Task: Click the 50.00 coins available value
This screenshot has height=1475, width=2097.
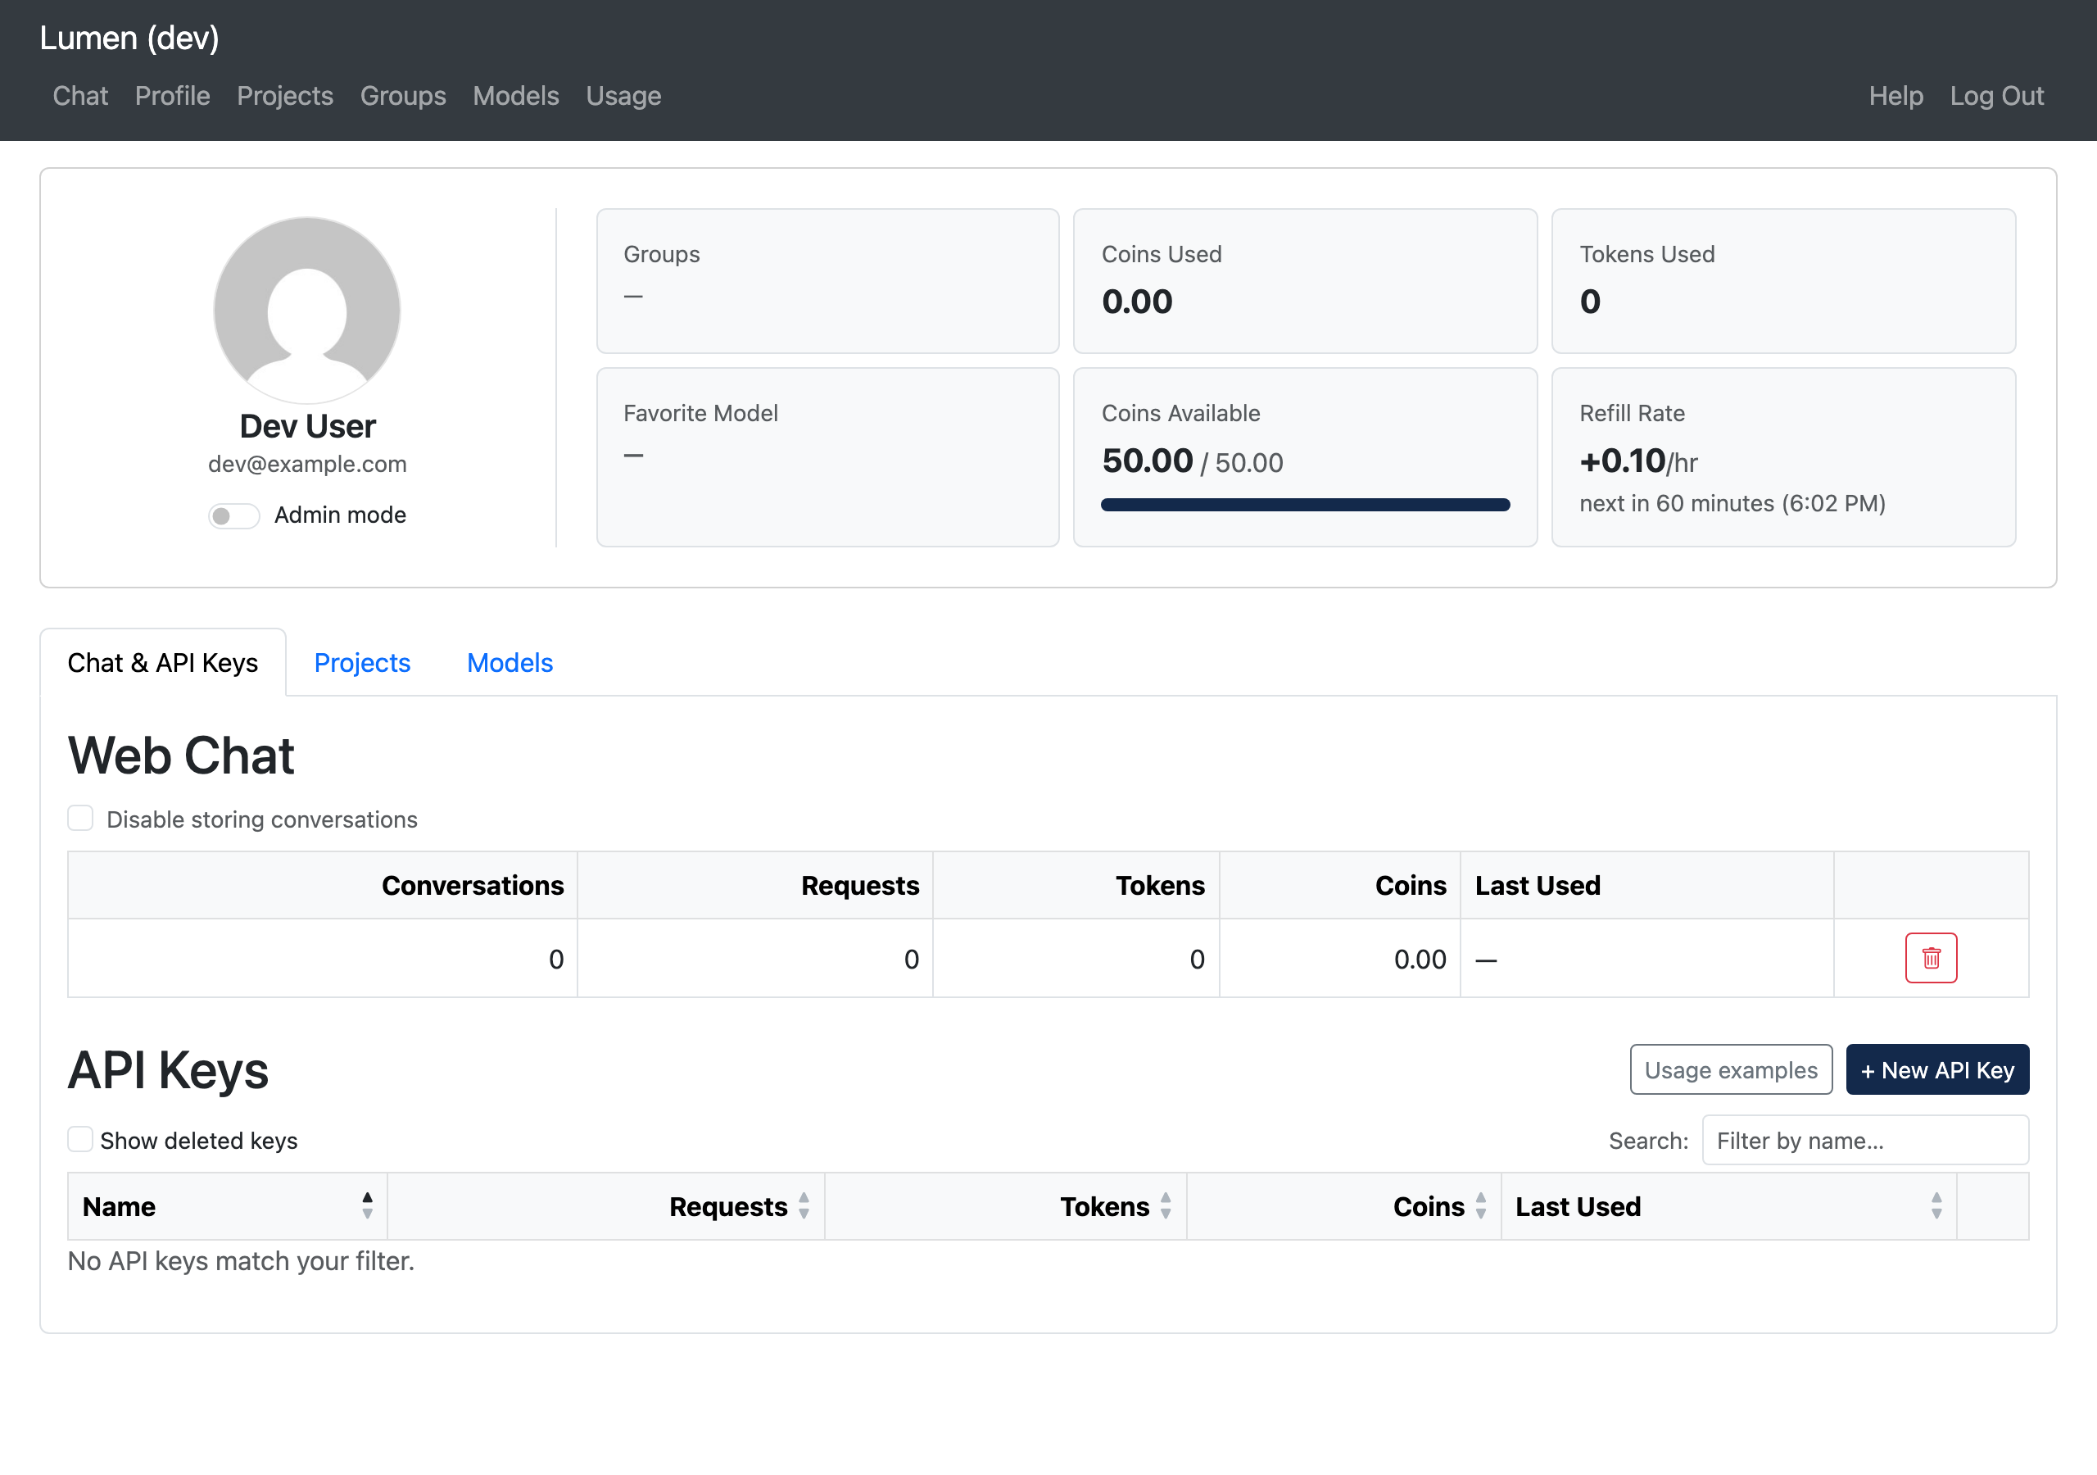Action: 1147,461
